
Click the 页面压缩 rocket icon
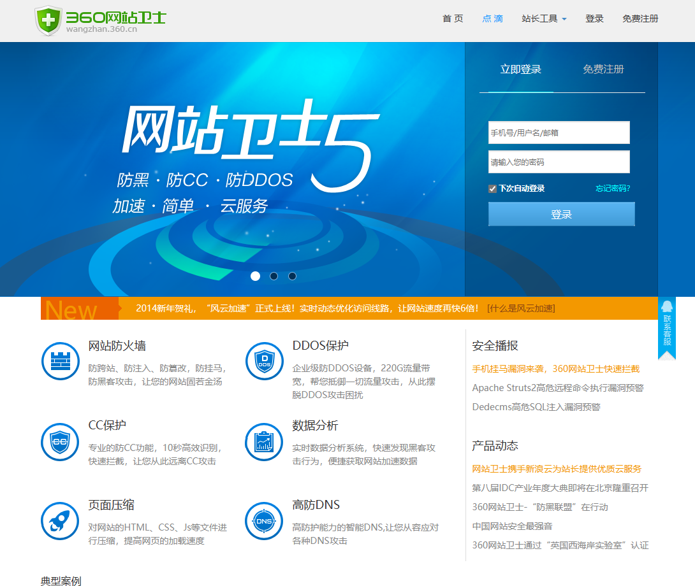click(x=61, y=521)
